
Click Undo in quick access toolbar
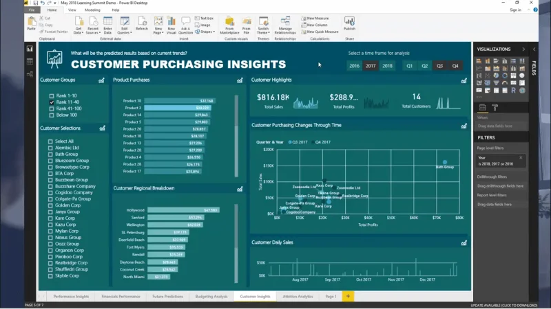(x=42, y=3)
